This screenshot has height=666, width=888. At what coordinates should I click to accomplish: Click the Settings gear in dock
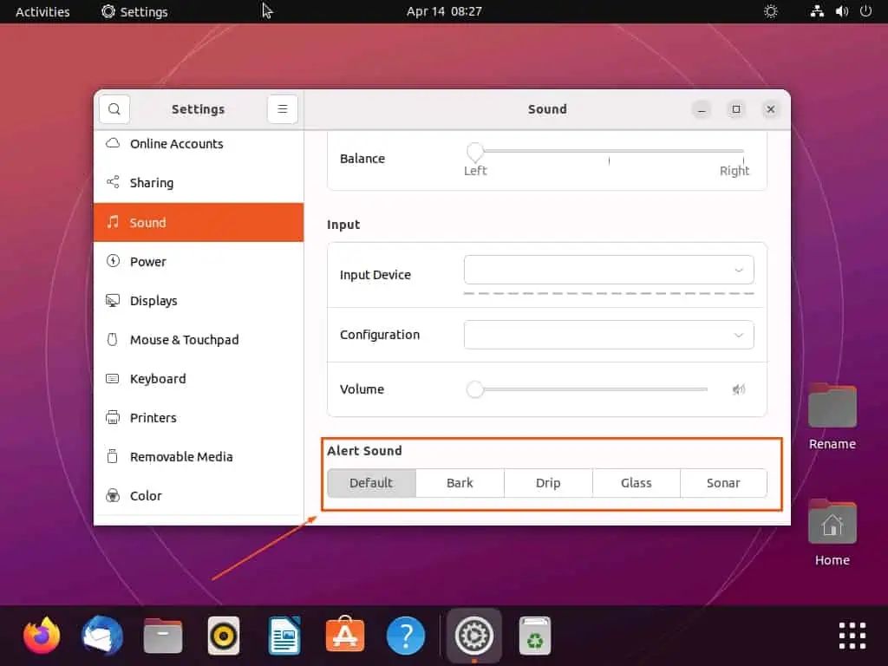click(x=474, y=636)
